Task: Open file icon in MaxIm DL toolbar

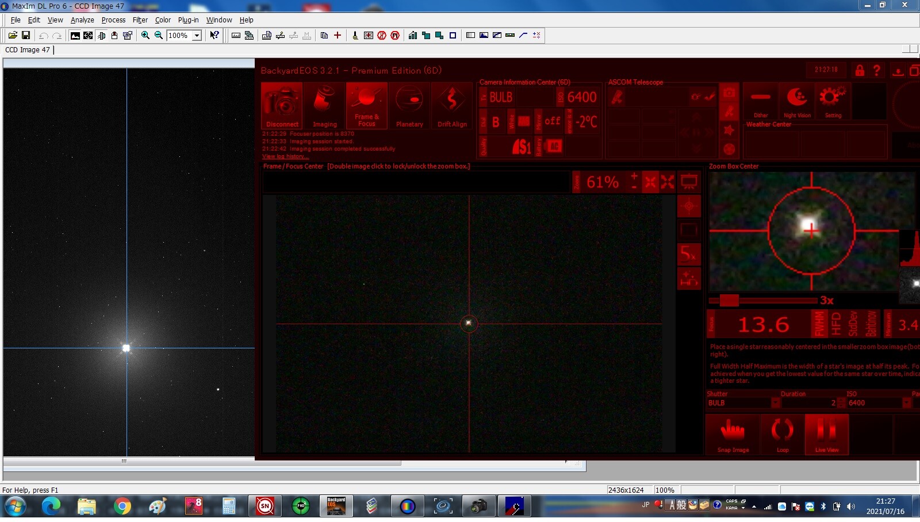Action: pos(12,36)
